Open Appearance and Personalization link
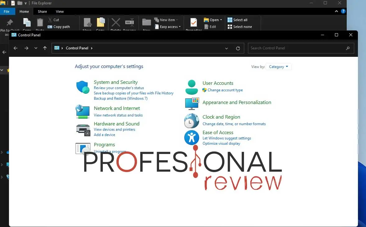 coord(237,102)
